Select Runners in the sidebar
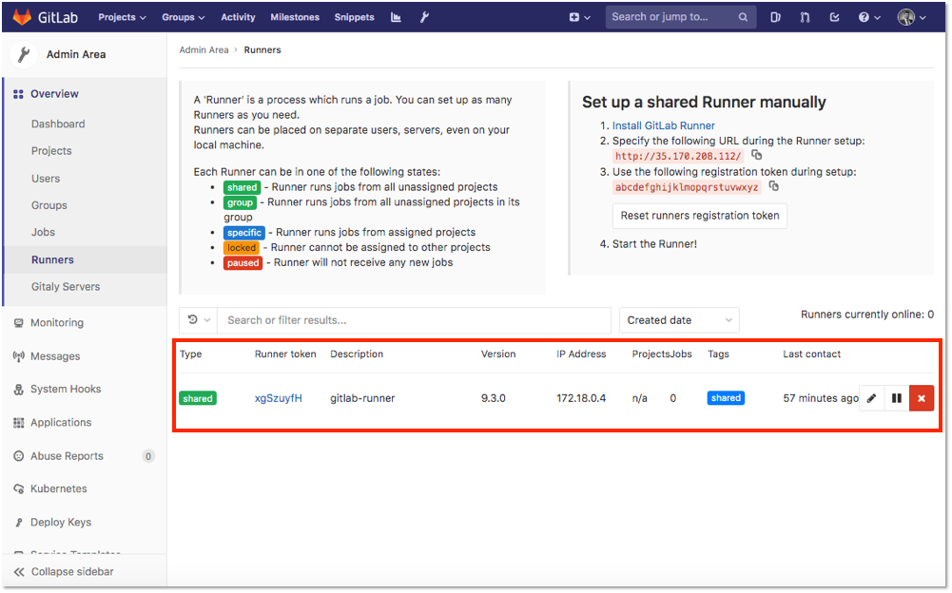Viewport: 952px width, 593px height. tap(53, 259)
